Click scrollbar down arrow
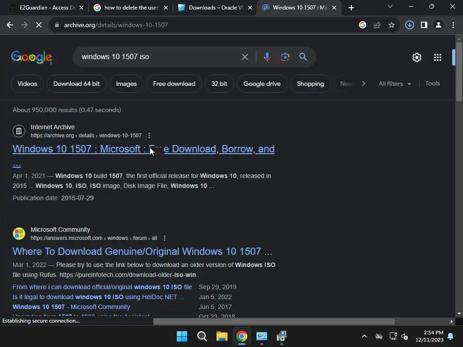The width and height of the screenshot is (463, 347). point(459,314)
